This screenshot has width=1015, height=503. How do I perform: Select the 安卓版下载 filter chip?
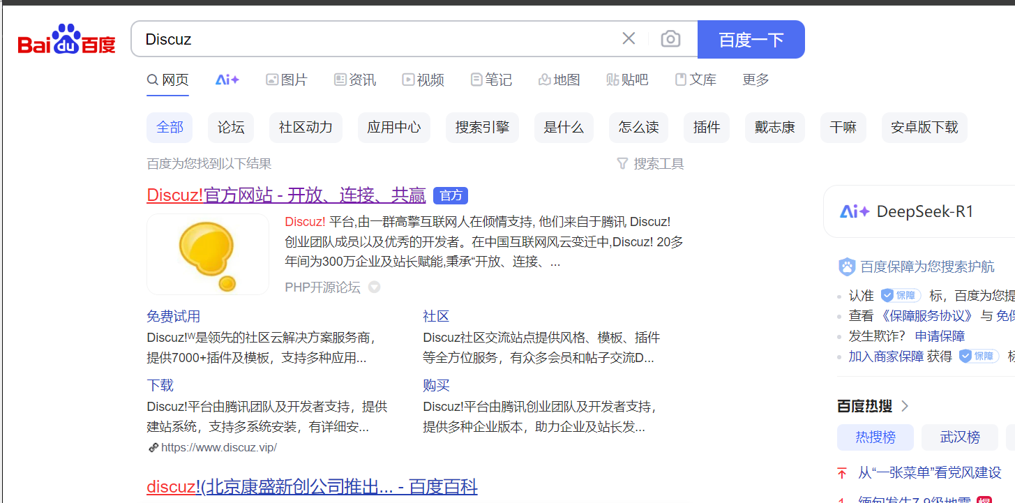pyautogui.click(x=924, y=128)
